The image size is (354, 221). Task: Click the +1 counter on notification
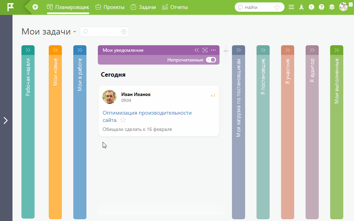click(x=213, y=96)
